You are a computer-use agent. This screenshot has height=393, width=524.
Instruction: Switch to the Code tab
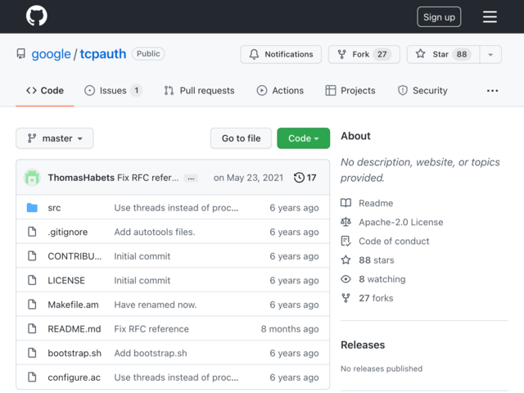[x=45, y=91]
